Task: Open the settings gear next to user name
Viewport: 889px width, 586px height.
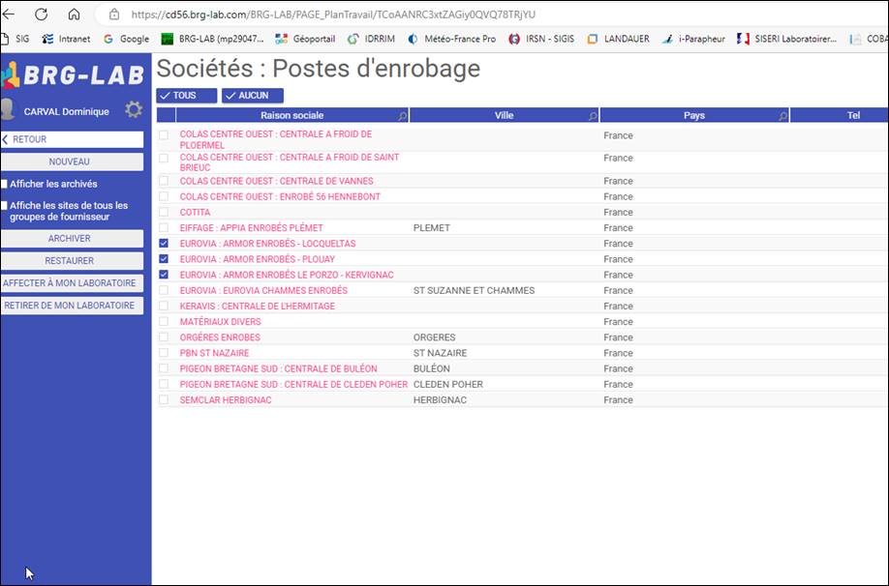Action: (134, 110)
